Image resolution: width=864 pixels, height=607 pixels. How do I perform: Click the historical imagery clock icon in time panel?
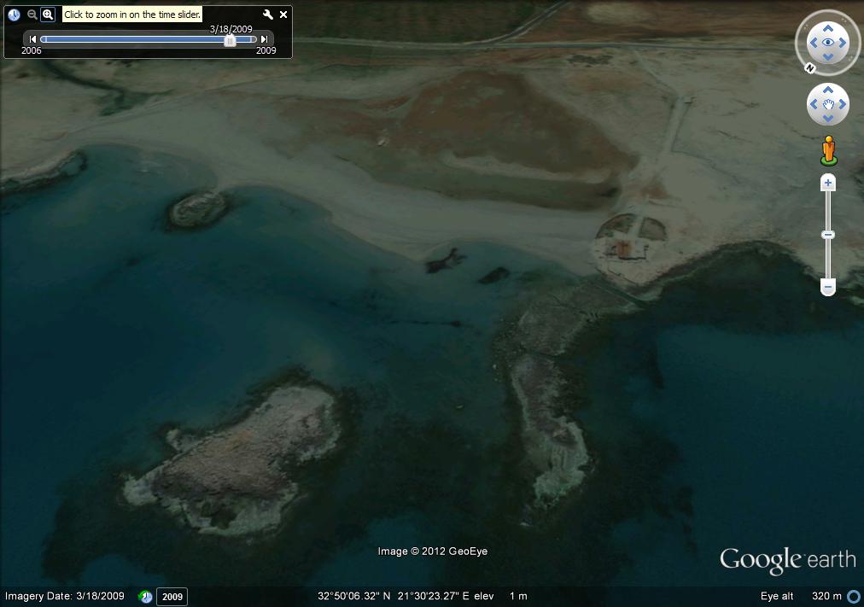[15, 15]
